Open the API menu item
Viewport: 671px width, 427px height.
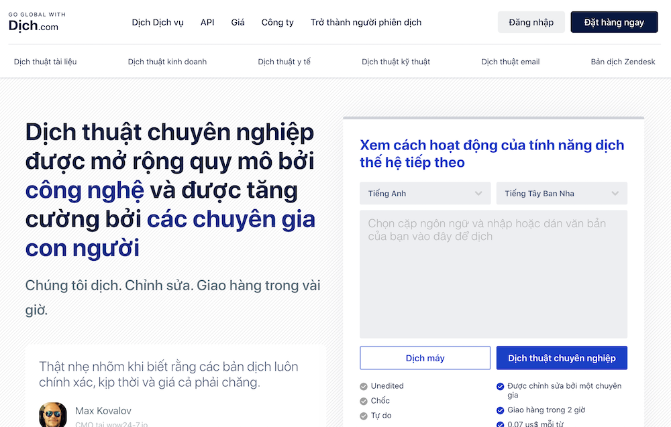coord(207,22)
